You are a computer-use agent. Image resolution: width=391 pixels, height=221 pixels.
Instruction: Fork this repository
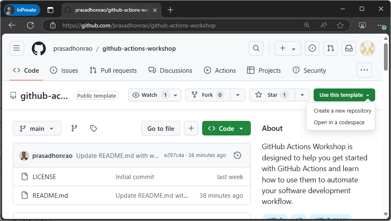[208, 95]
